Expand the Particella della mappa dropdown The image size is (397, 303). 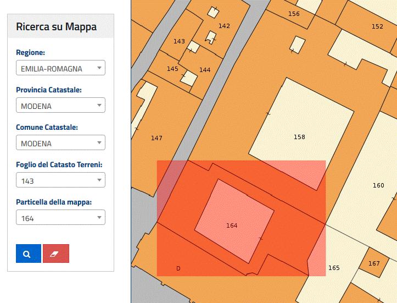pyautogui.click(x=60, y=217)
